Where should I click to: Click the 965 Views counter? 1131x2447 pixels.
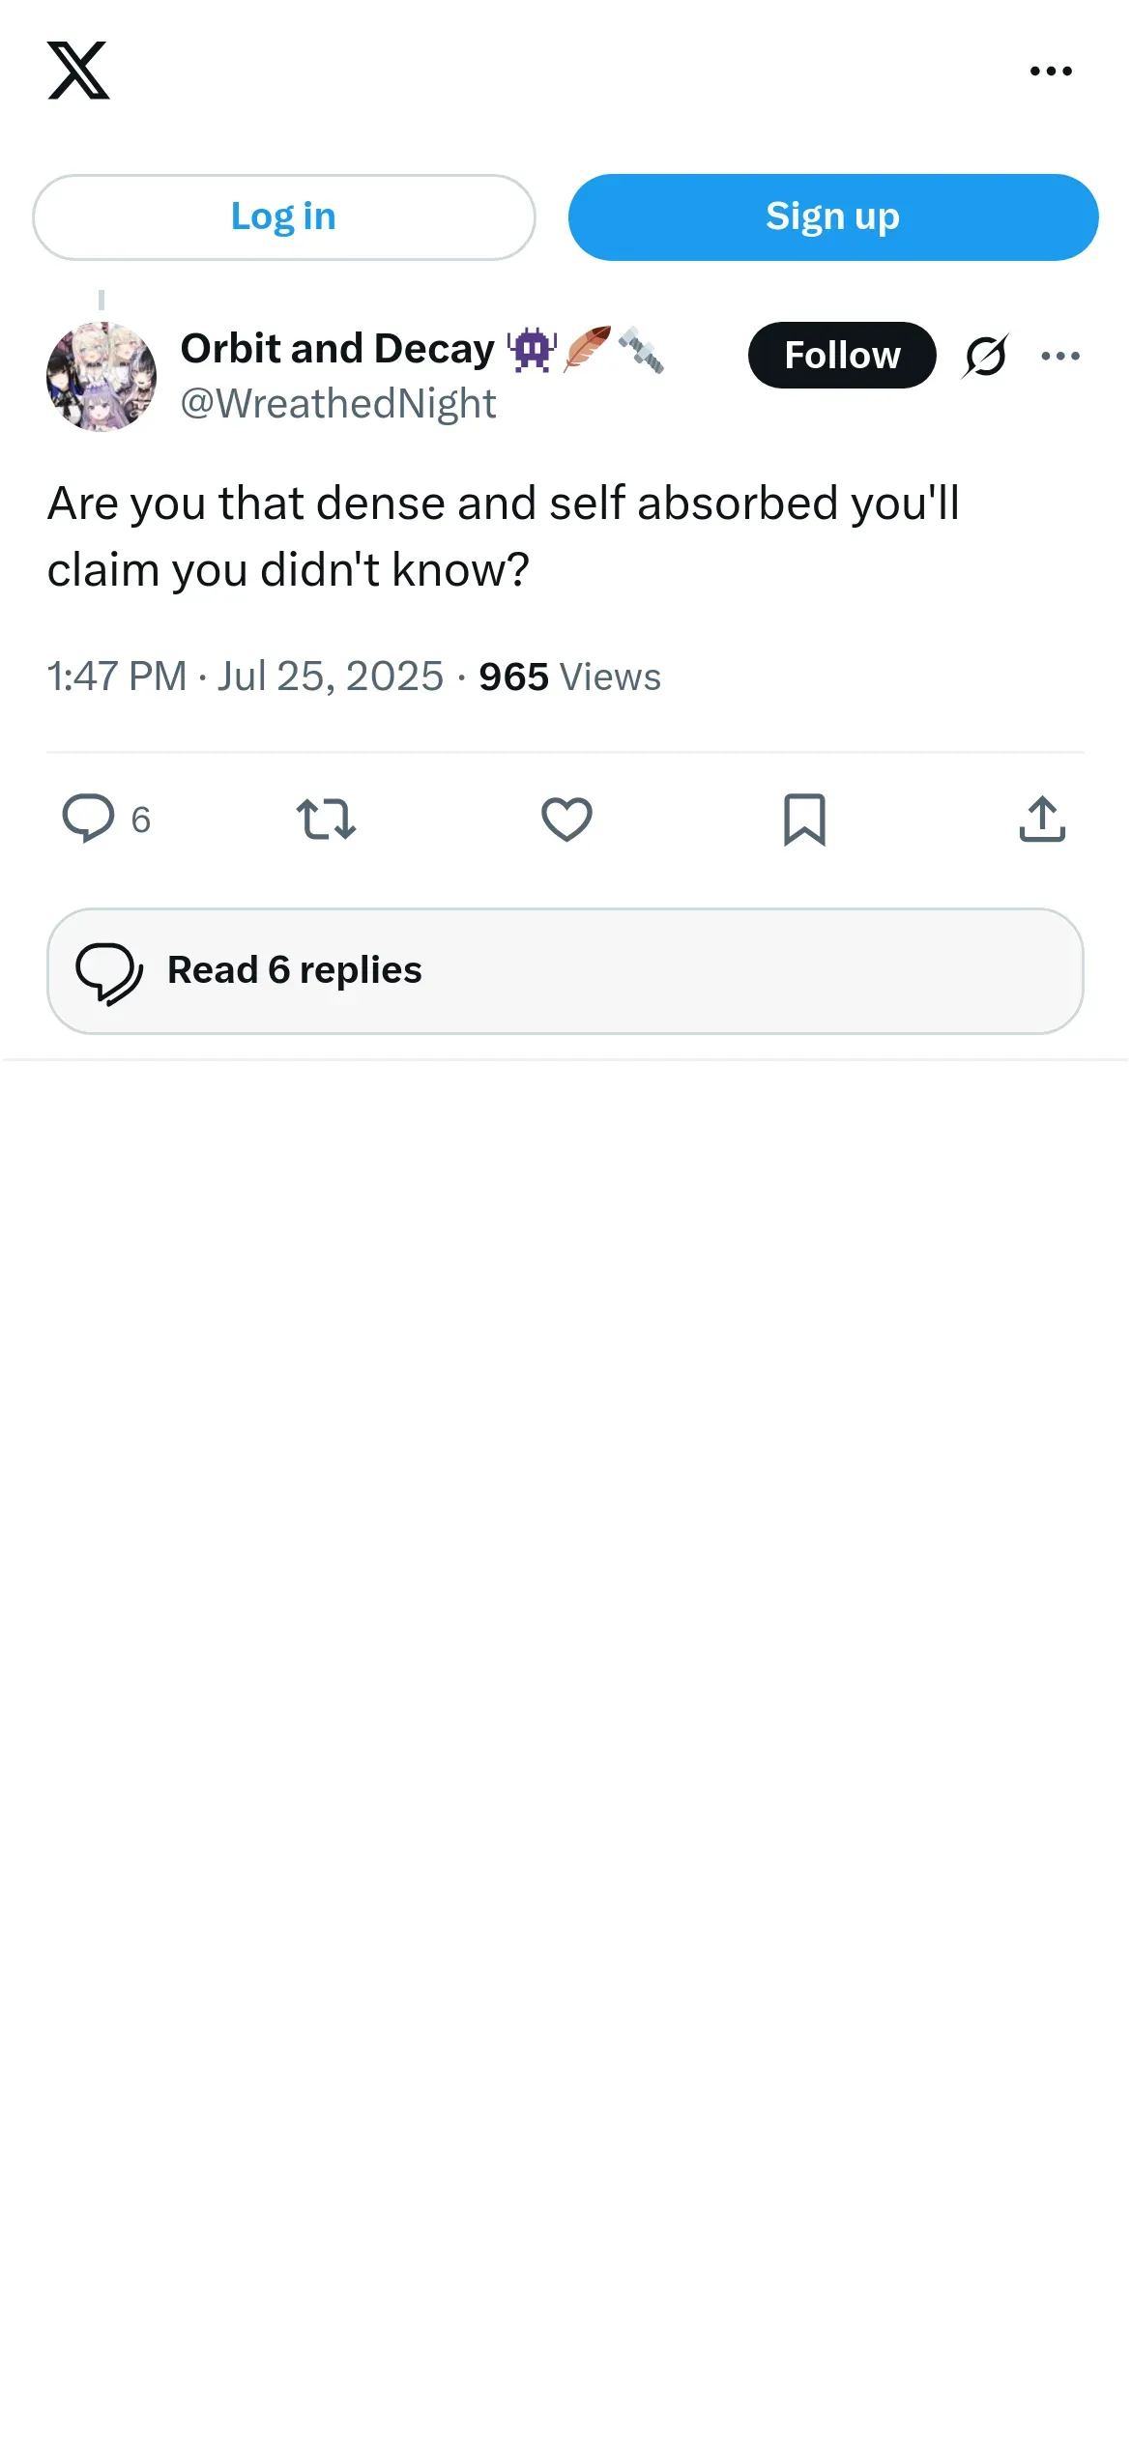(569, 677)
